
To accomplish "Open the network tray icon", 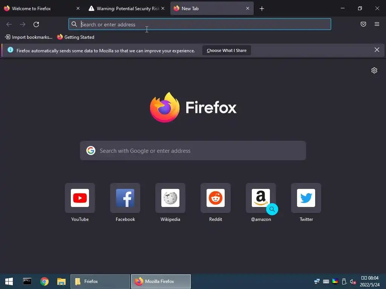I will tap(317, 281).
